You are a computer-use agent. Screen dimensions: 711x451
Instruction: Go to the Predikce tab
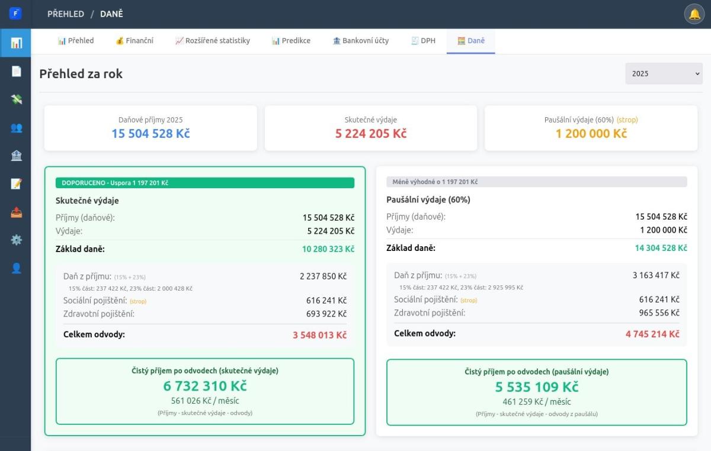point(291,41)
